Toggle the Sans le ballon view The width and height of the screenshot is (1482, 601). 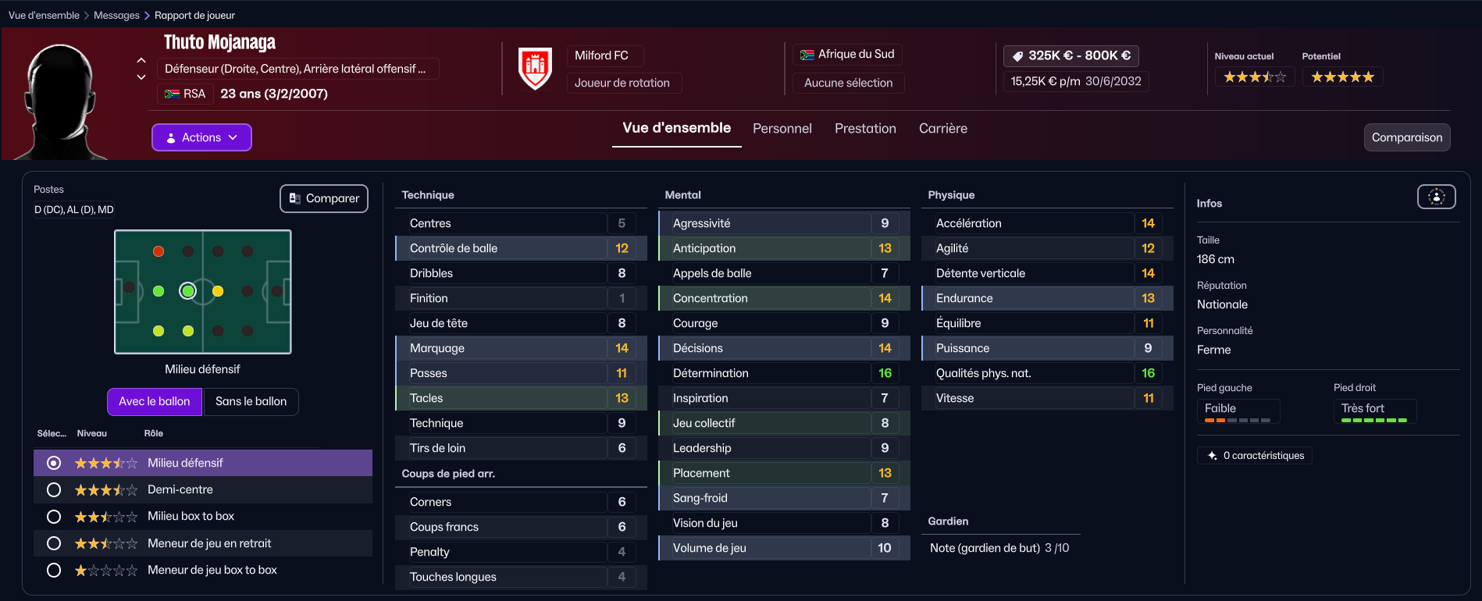[251, 401]
